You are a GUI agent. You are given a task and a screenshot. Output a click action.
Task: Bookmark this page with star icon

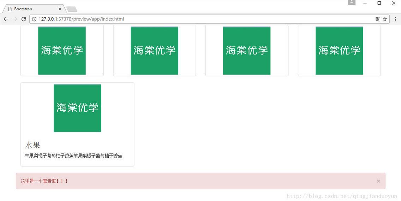(385, 19)
